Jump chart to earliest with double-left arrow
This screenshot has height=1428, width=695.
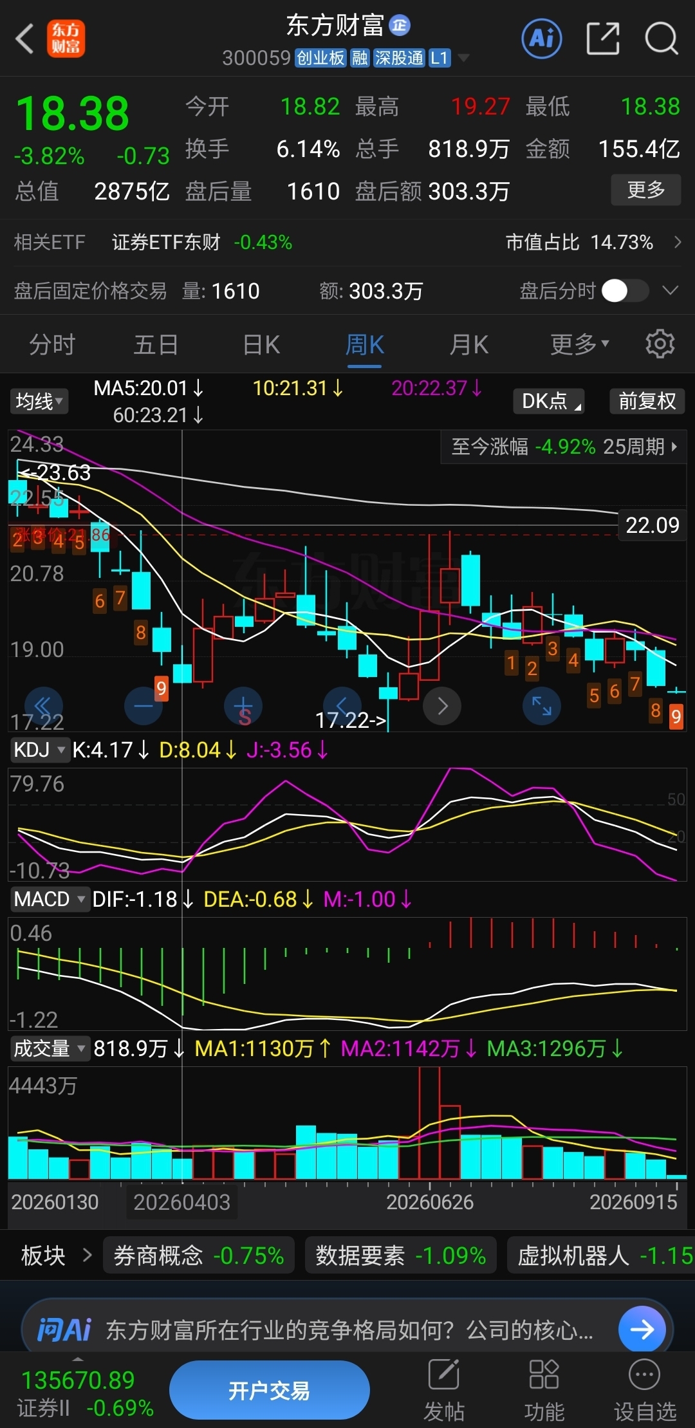click(44, 706)
